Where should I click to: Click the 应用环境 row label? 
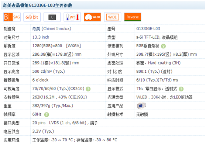point(11,140)
